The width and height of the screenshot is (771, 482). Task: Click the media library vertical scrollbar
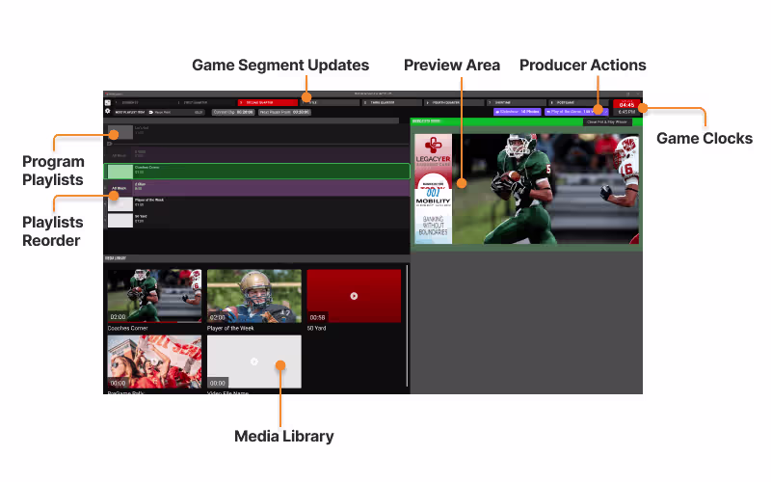pyautogui.click(x=407, y=326)
